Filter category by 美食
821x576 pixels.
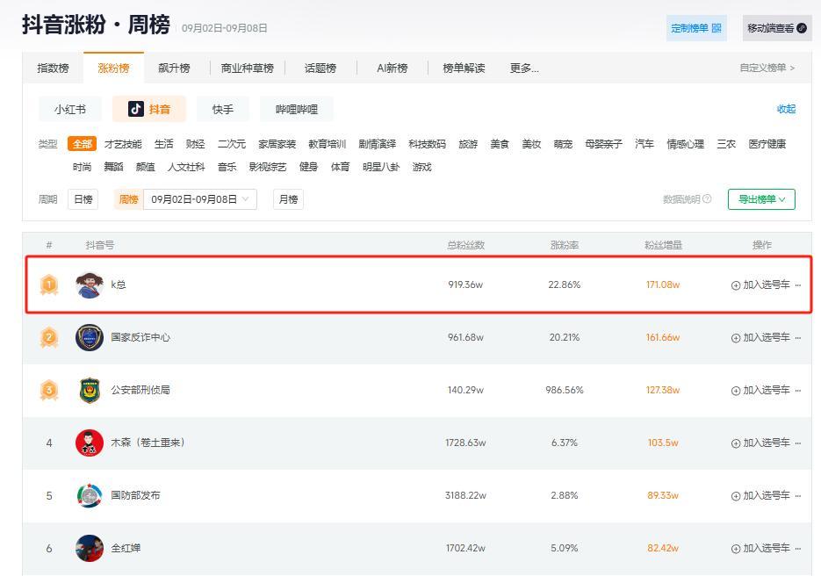500,144
